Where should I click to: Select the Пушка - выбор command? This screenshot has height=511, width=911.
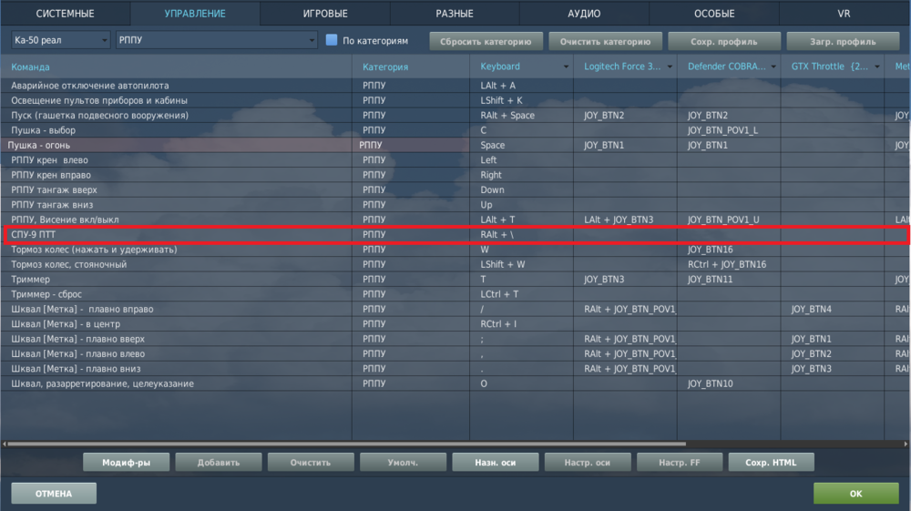455,130
